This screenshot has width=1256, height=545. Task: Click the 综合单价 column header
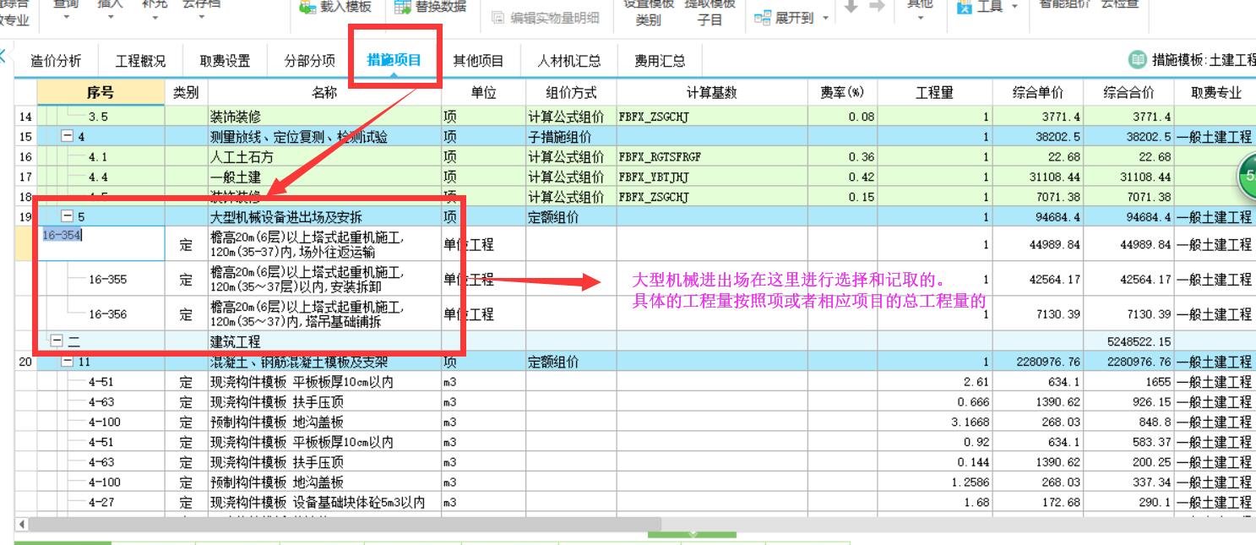click(1038, 93)
